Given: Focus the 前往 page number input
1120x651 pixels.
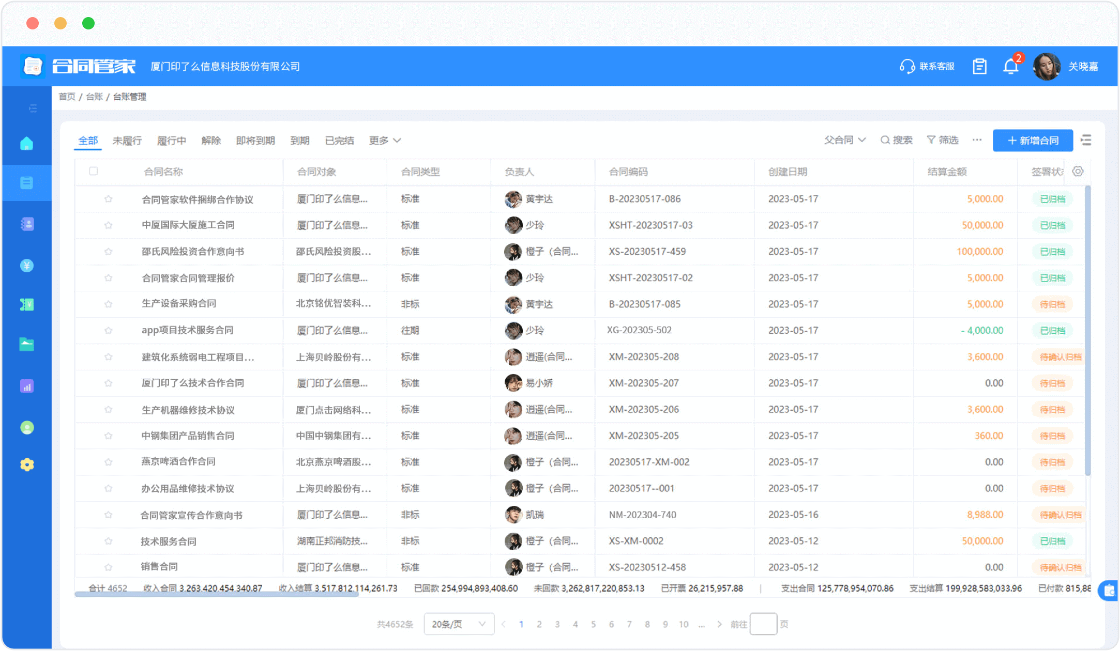Looking at the screenshot, I should 763,624.
